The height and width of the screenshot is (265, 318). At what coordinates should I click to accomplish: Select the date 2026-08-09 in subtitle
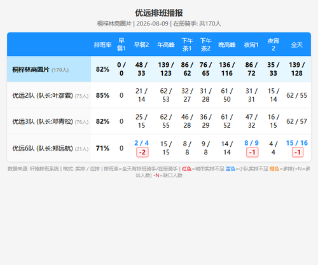[x=152, y=24]
